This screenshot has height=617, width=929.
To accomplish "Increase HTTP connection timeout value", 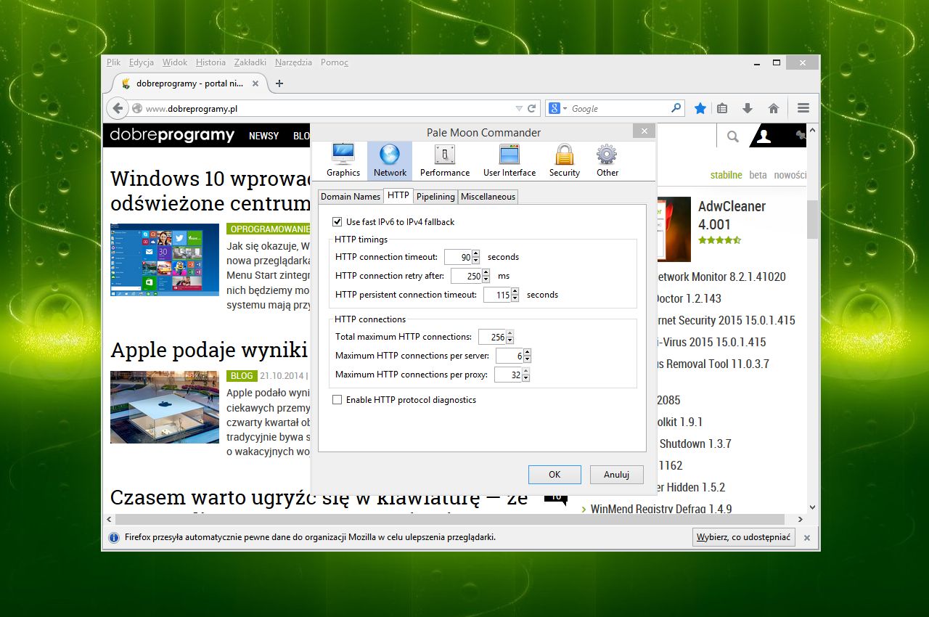I will [476, 253].
